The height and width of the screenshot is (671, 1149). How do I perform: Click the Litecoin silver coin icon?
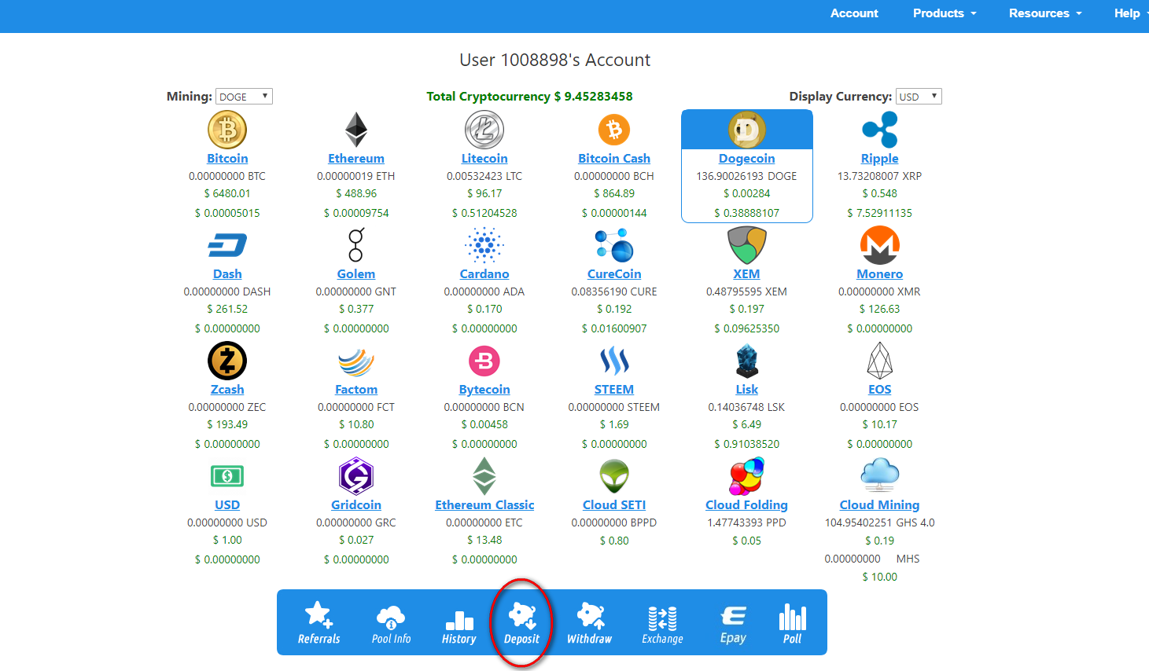point(484,130)
